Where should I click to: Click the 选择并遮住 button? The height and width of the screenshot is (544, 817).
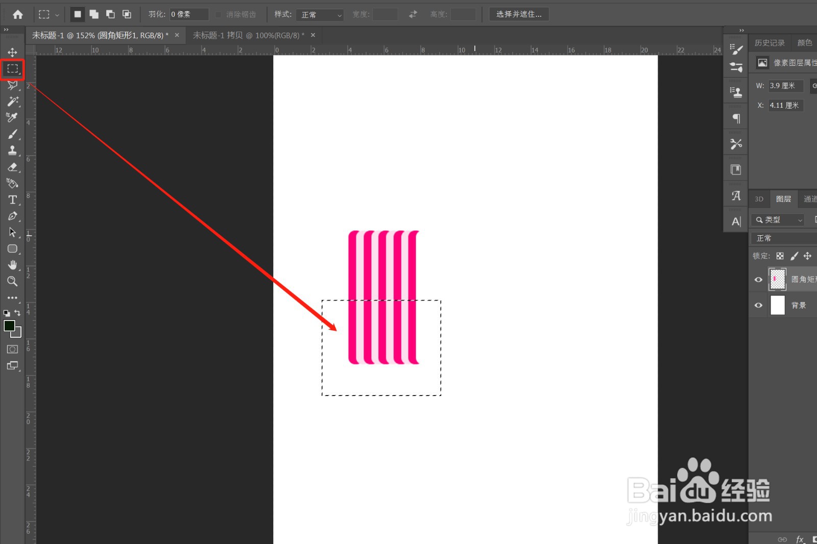pyautogui.click(x=519, y=14)
